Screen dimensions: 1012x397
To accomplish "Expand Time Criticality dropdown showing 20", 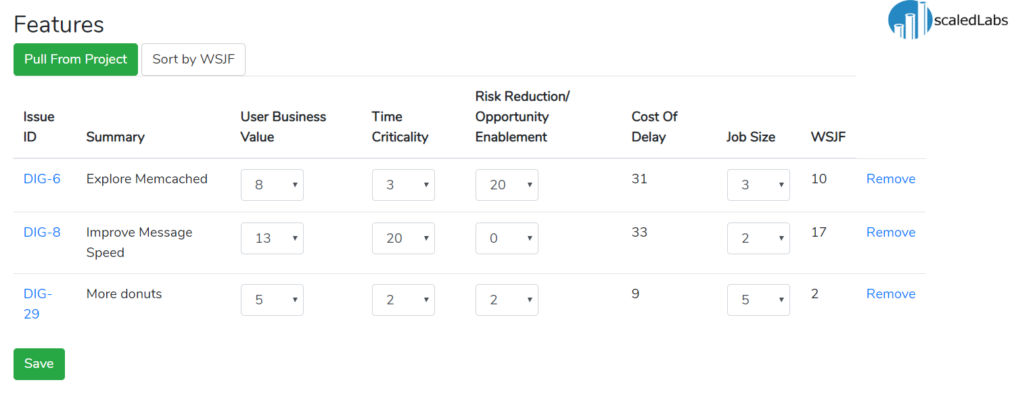I will (403, 238).
